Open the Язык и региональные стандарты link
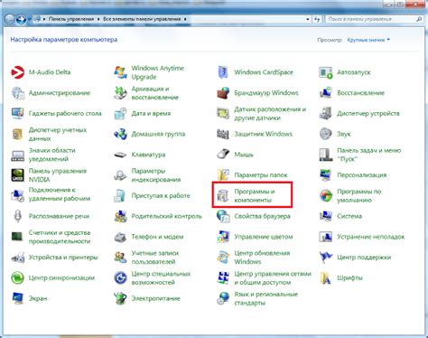The image size is (428, 338). (266, 298)
